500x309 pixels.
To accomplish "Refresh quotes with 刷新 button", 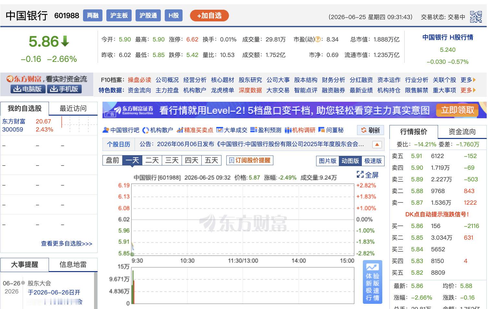I will coord(370,130).
